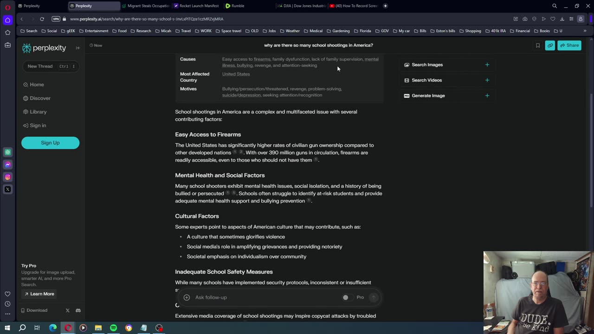Open the Library section
This screenshot has width=594, height=334.
tap(35, 112)
